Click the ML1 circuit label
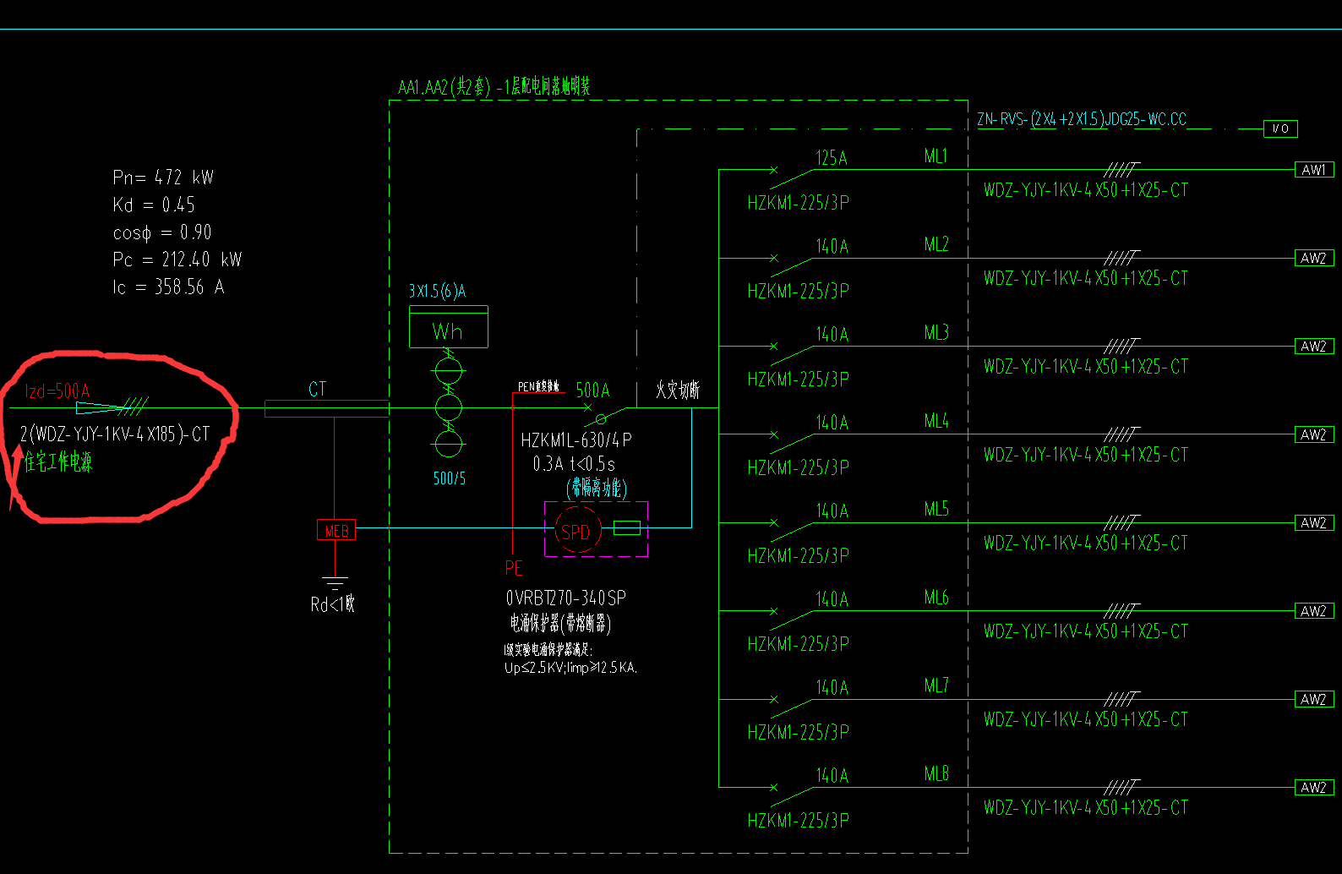 pyautogui.click(x=936, y=156)
